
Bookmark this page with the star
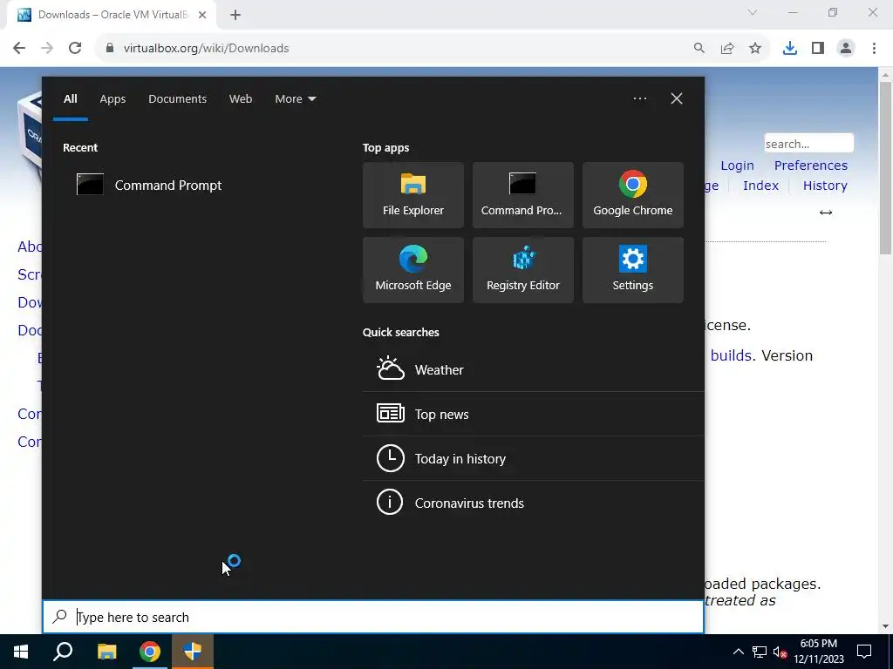tap(755, 49)
